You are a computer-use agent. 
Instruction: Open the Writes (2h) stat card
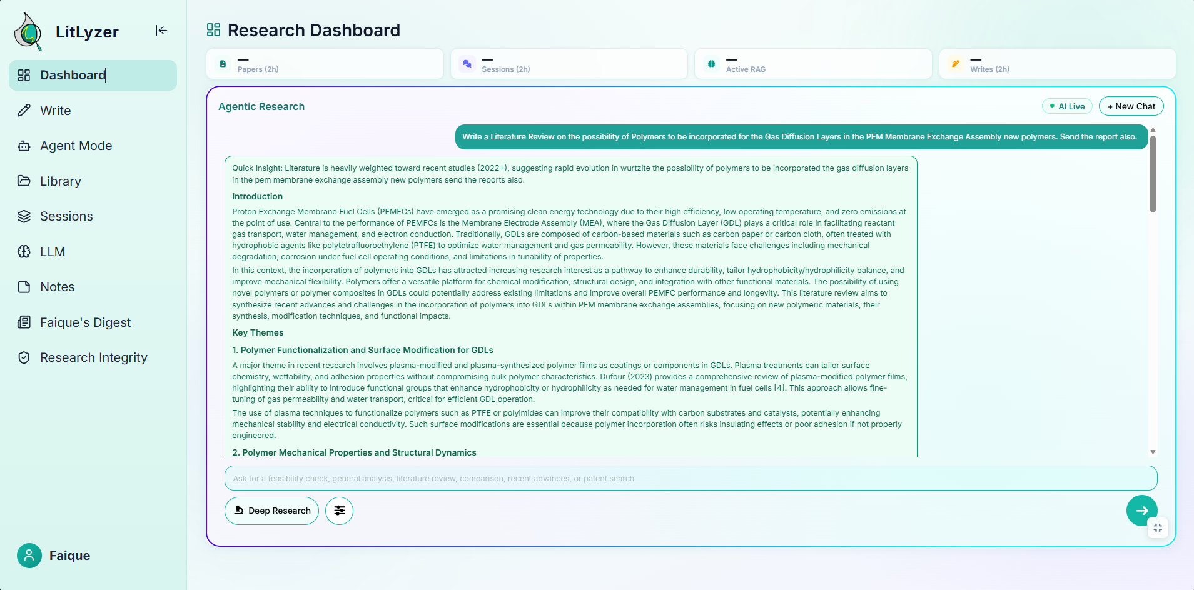(x=1058, y=64)
